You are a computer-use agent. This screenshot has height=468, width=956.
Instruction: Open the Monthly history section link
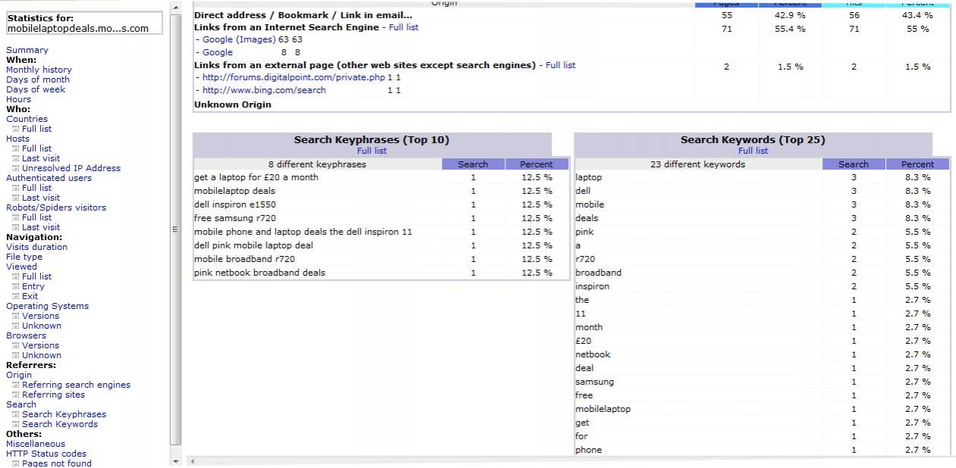(39, 70)
